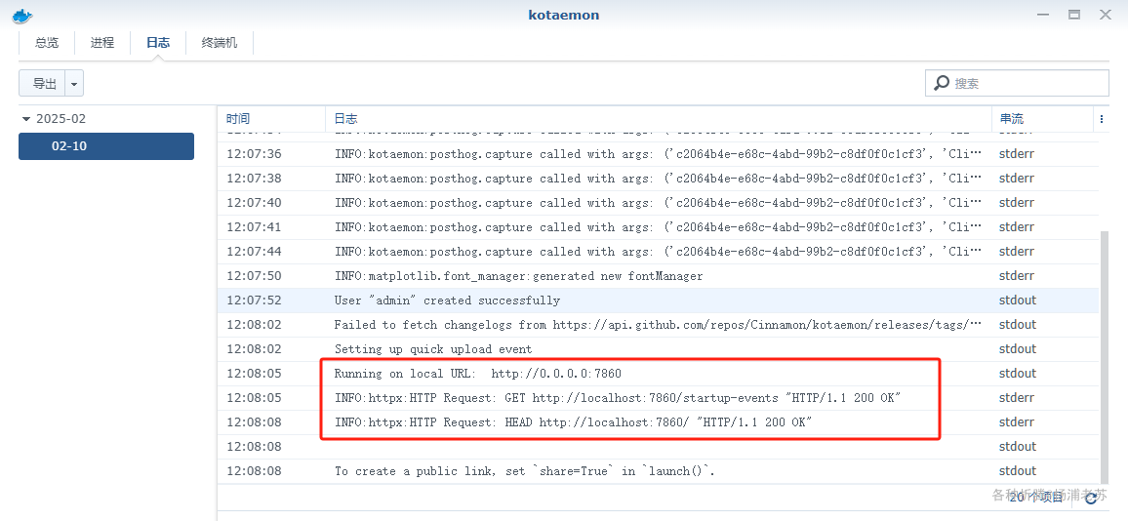
Task: Click the Docker whale icon in title bar
Action: point(22,15)
